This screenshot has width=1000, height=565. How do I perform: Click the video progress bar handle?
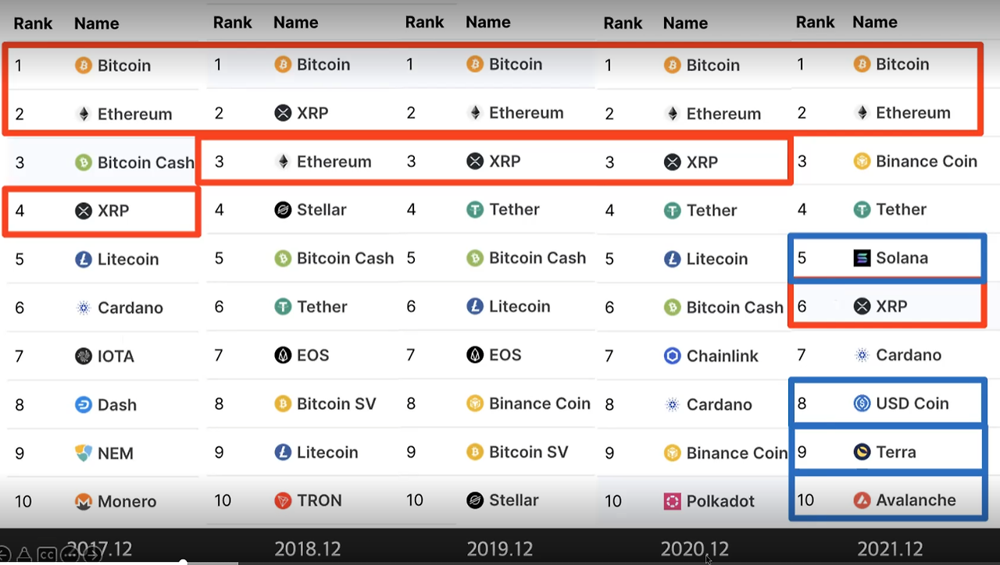click(x=183, y=562)
